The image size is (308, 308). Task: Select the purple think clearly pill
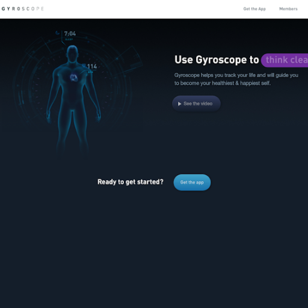pos(285,60)
